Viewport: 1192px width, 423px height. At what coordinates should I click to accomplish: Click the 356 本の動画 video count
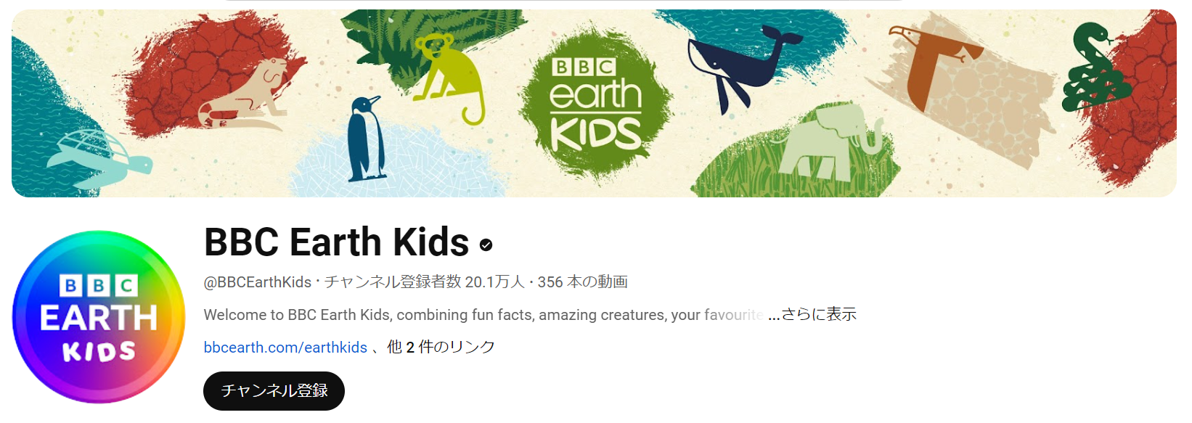pyautogui.click(x=582, y=282)
